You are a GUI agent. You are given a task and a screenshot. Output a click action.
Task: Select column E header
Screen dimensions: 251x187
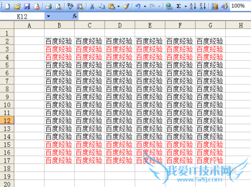tap(150, 25)
